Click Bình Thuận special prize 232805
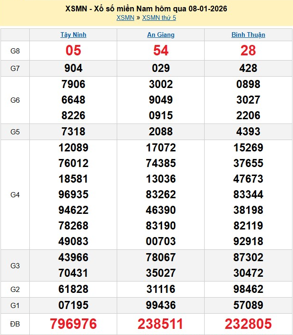293x335 pixels. [248, 324]
